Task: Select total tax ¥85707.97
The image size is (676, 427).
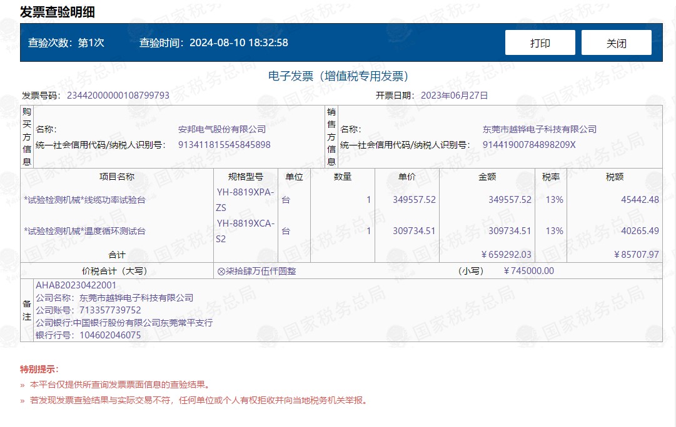Action: point(637,255)
